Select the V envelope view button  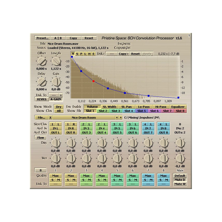(x=73, y=54)
